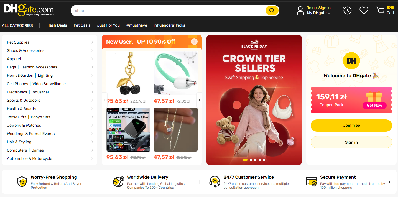Expand the My DHgate dropdown
The width and height of the screenshot is (398, 197).
tap(318, 13)
